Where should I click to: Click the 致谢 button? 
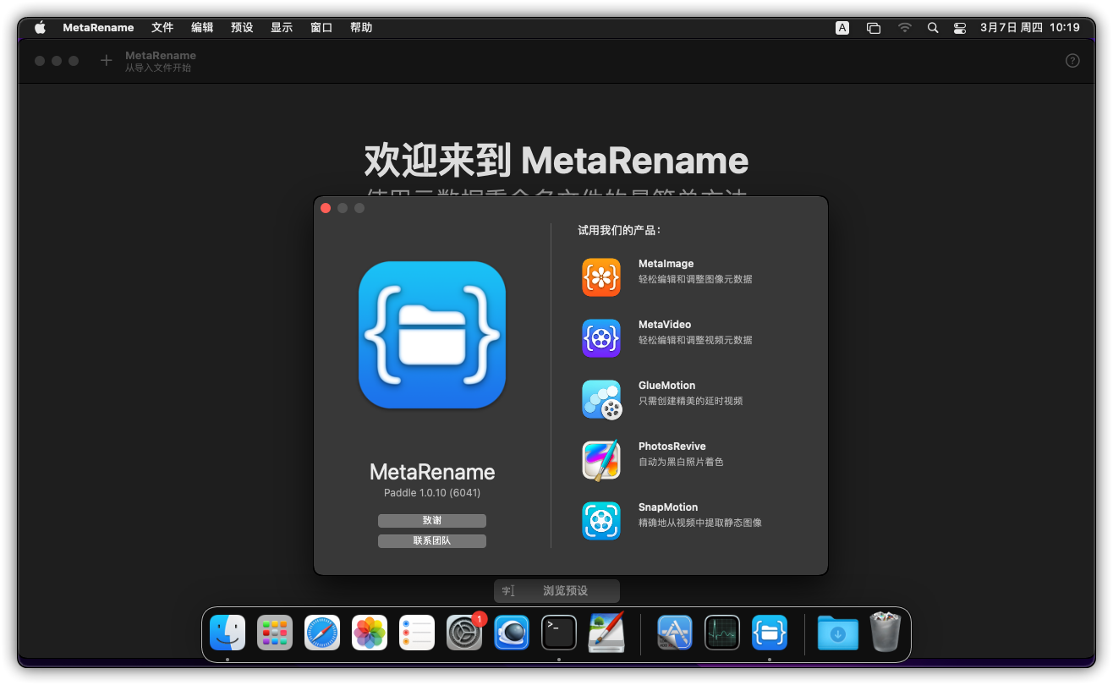pyautogui.click(x=432, y=521)
